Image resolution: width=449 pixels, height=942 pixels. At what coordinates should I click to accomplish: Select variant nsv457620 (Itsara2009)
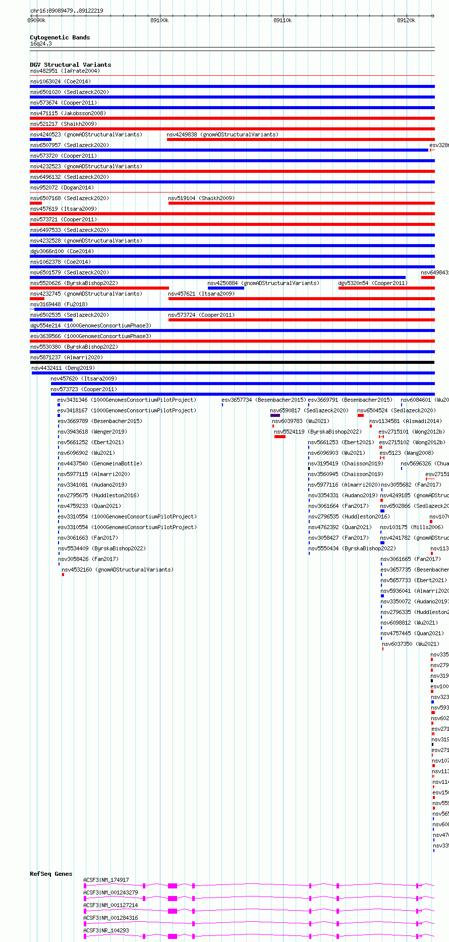[x=84, y=379]
